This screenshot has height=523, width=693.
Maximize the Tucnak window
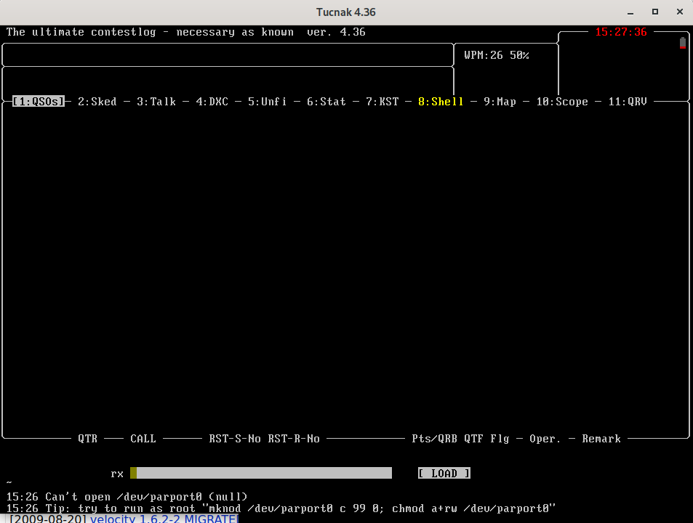pos(655,12)
